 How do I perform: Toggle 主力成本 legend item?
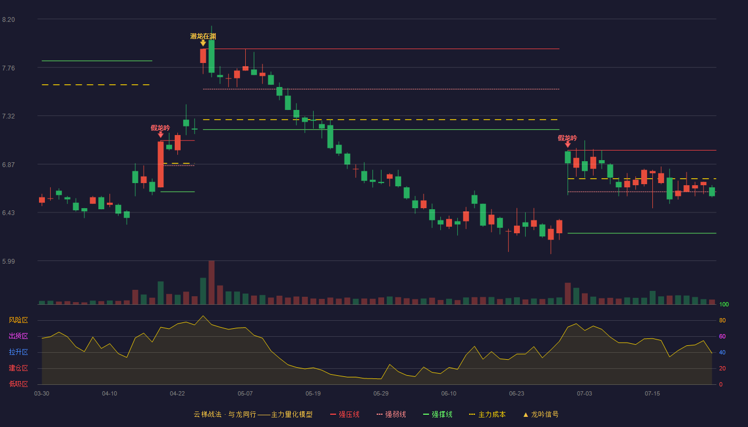[x=487, y=414]
